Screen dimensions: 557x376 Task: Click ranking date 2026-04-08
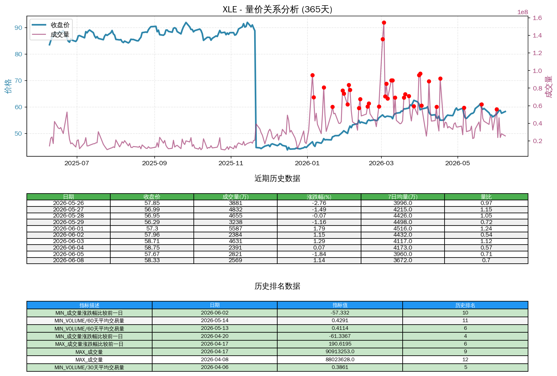click(215, 360)
